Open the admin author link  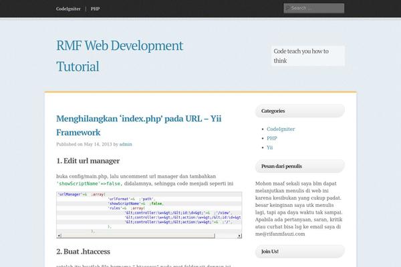point(126,144)
